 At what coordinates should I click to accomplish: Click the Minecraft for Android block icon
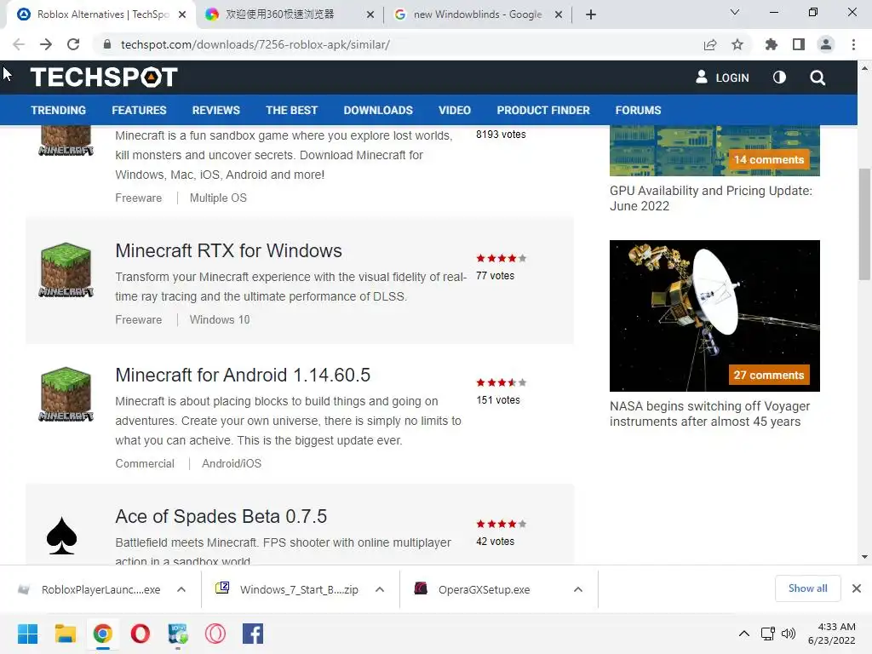[66, 393]
